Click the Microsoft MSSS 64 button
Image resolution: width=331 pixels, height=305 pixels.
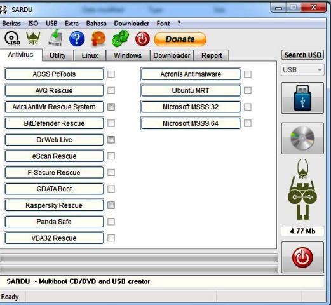point(191,123)
